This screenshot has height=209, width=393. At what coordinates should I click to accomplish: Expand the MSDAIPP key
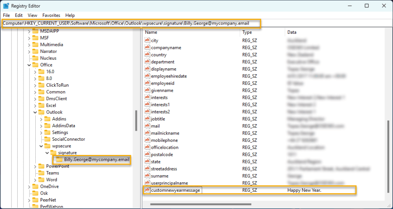point(29,31)
